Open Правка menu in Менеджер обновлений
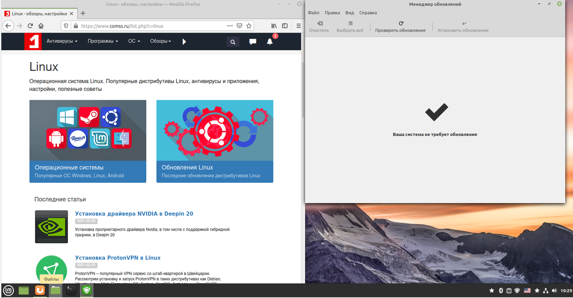573x298 pixels. click(332, 13)
